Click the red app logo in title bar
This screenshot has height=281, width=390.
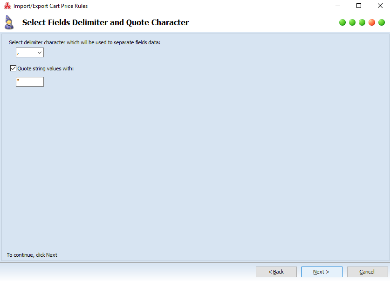7,6
